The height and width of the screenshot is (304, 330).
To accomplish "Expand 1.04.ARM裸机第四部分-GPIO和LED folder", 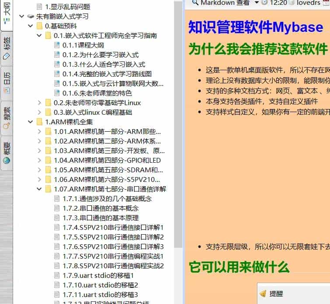I will coord(39,161).
